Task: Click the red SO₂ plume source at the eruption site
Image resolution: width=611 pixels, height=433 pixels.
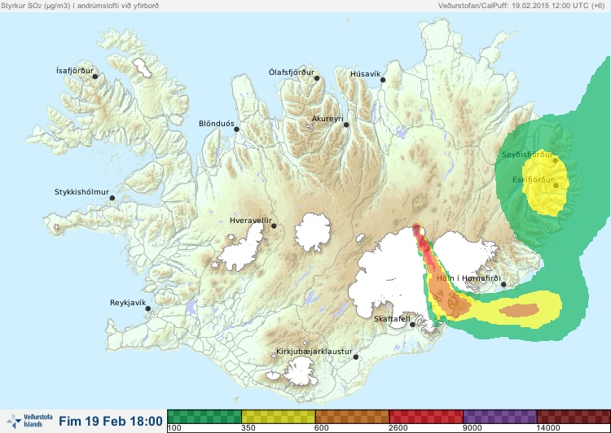Action: click(417, 230)
